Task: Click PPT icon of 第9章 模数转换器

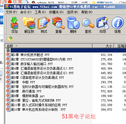Action: click(8, 96)
